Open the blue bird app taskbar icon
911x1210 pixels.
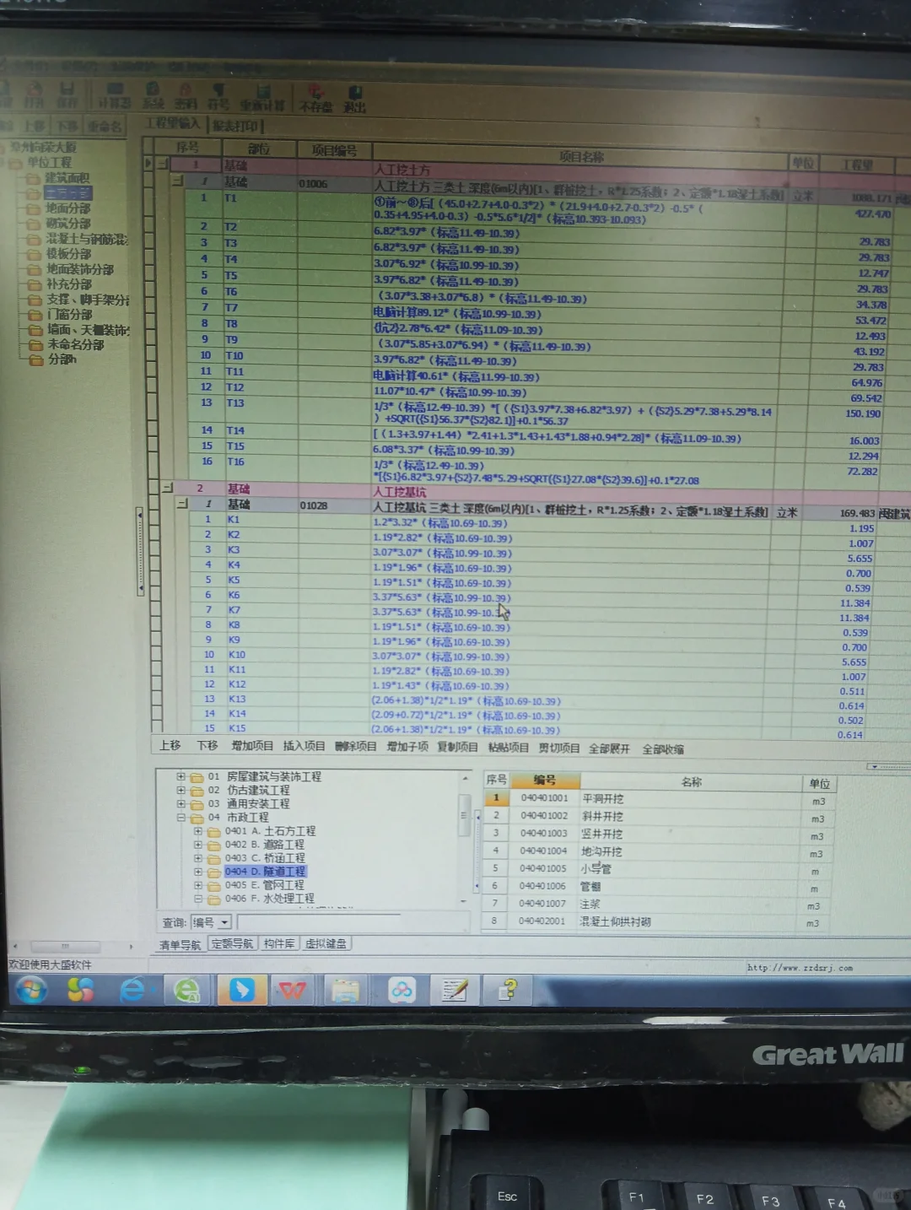tap(241, 989)
